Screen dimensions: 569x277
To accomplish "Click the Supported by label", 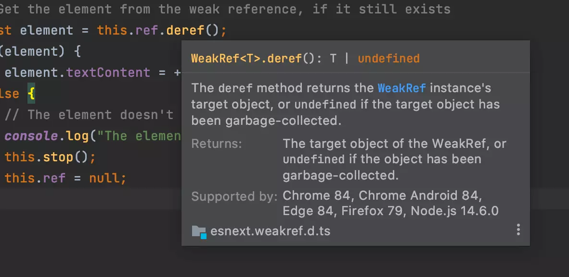I will (234, 196).
